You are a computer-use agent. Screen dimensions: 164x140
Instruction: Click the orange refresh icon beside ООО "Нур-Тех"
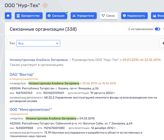pos(45,5)
